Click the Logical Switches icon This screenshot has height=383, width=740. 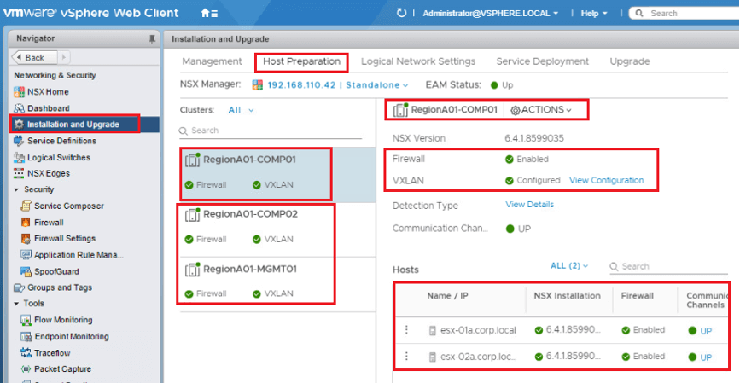coord(20,157)
